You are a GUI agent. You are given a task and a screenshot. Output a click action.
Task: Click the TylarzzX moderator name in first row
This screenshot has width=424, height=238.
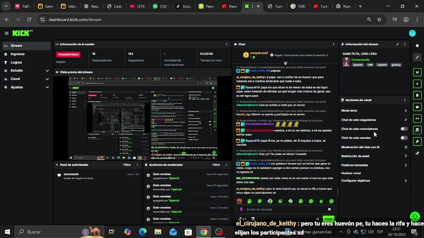(174, 178)
